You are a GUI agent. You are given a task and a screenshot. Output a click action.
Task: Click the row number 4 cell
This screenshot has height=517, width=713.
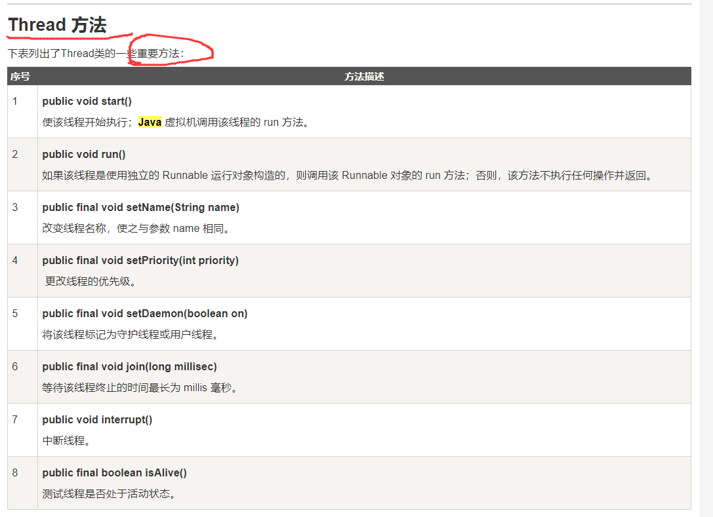pyautogui.click(x=15, y=261)
